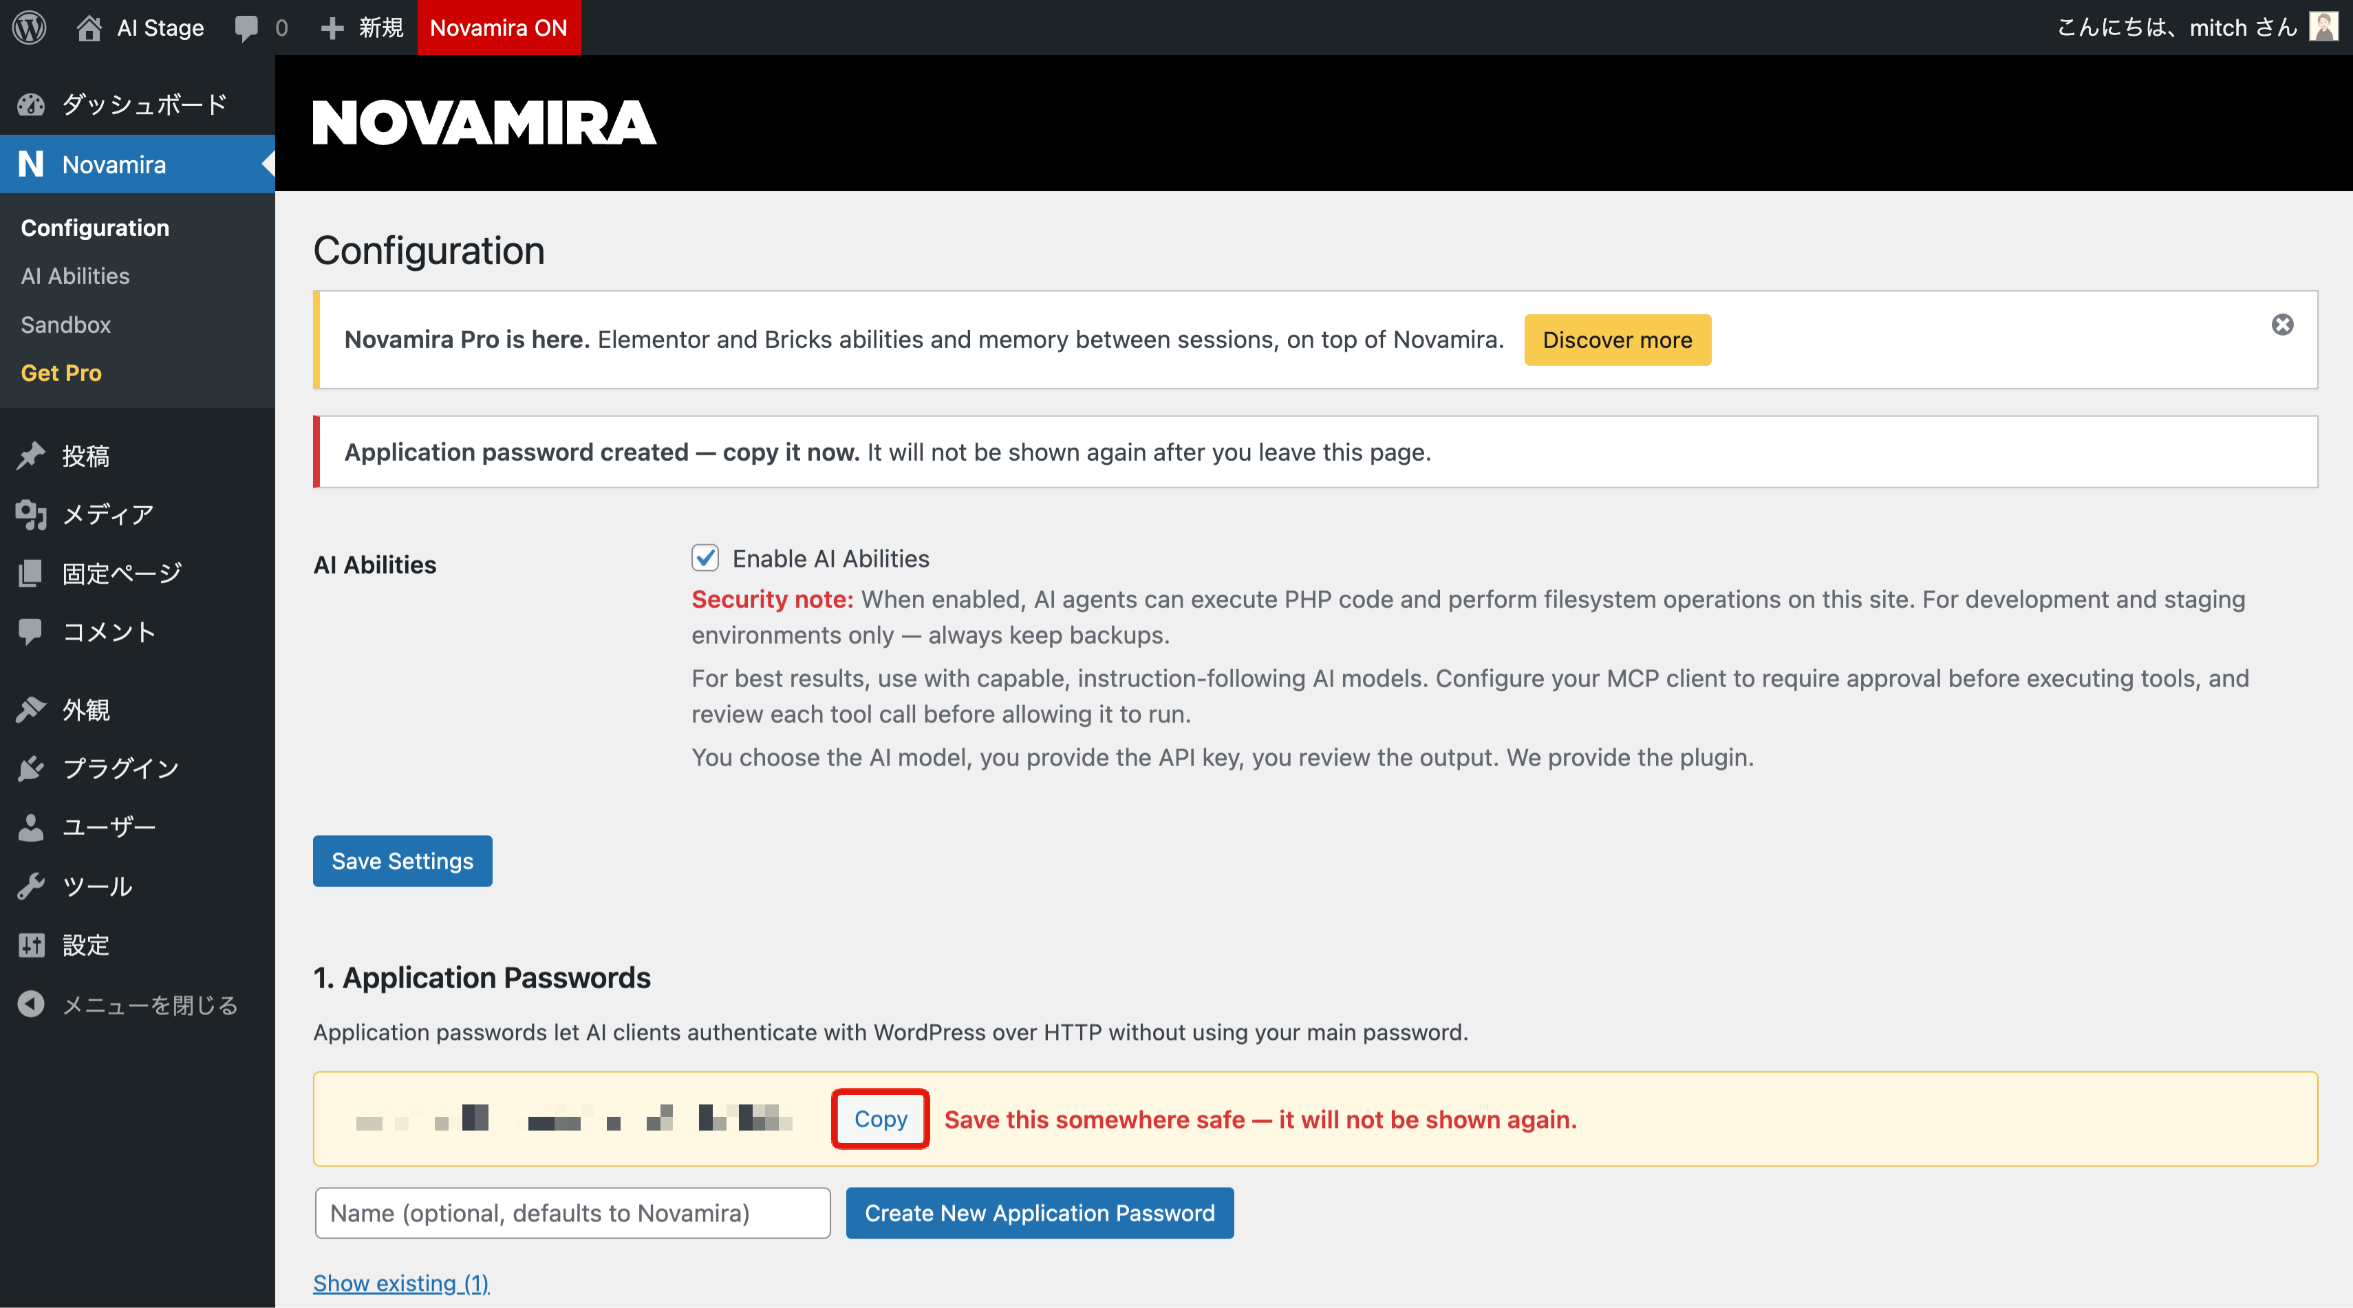Open the コメント menu item
Viewport: 2353px width, 1308px height.
[x=137, y=631]
